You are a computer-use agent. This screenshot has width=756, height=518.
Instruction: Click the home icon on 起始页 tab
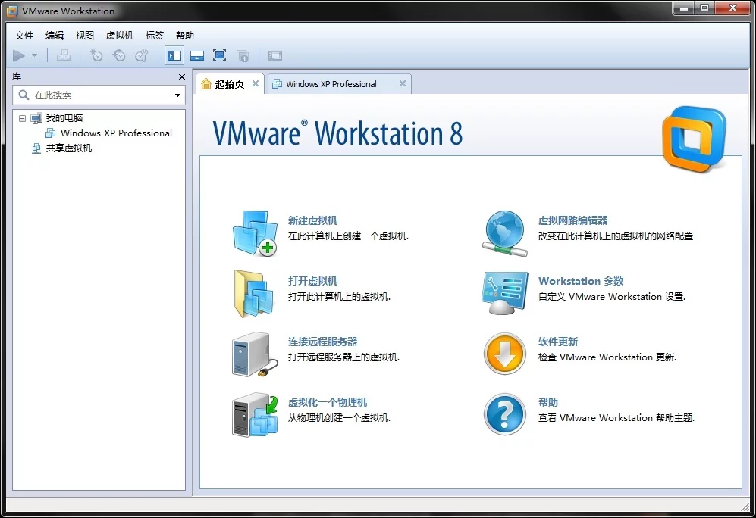tap(206, 84)
